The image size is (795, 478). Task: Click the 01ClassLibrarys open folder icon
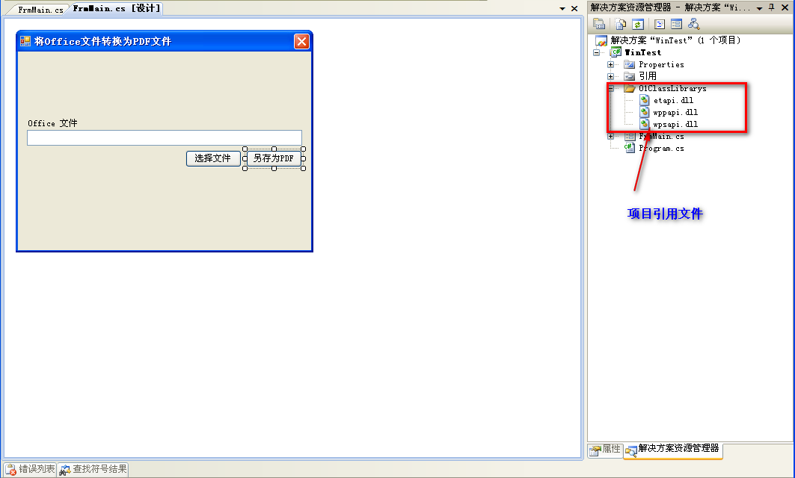[629, 89]
